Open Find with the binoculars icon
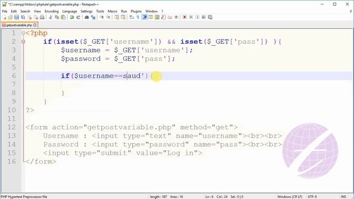The height and width of the screenshot is (199, 354). pos(86,17)
